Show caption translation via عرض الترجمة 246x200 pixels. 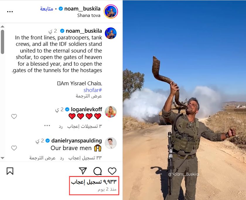coord(89,96)
